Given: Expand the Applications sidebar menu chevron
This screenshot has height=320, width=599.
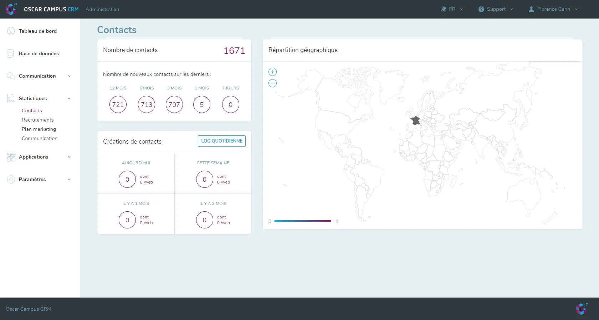Looking at the screenshot, I should tap(69, 157).
